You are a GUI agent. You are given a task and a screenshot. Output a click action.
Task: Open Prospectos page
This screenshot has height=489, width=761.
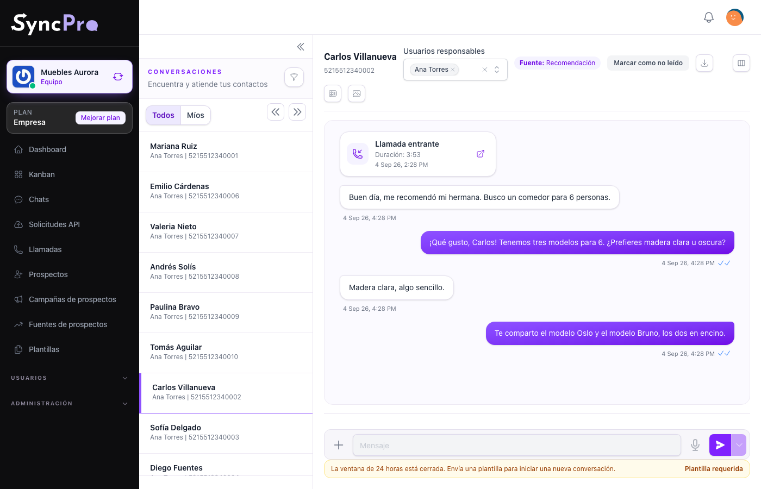[x=70, y=274]
